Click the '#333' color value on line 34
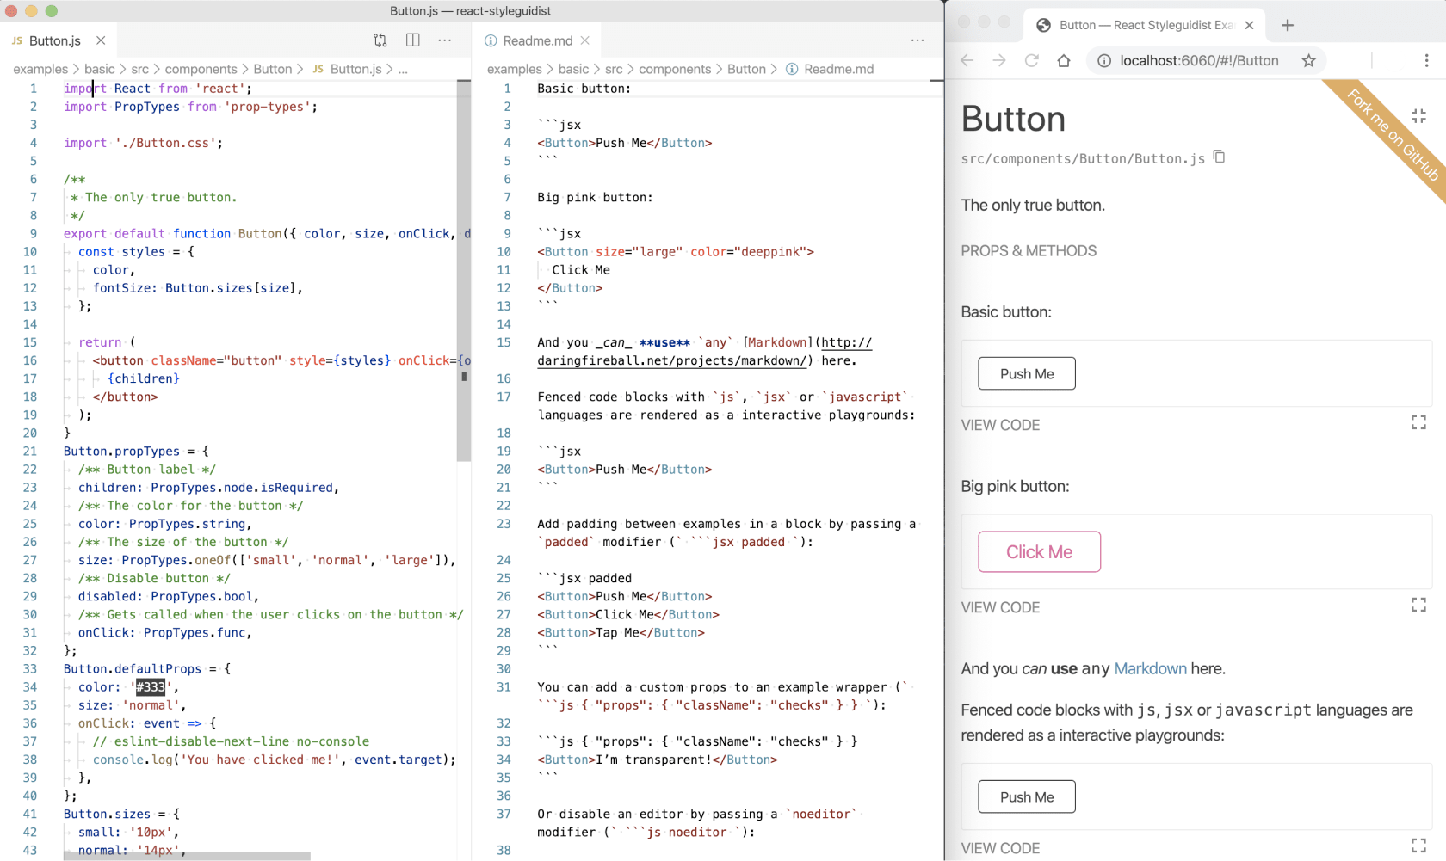The height and width of the screenshot is (861, 1446). [x=151, y=686]
